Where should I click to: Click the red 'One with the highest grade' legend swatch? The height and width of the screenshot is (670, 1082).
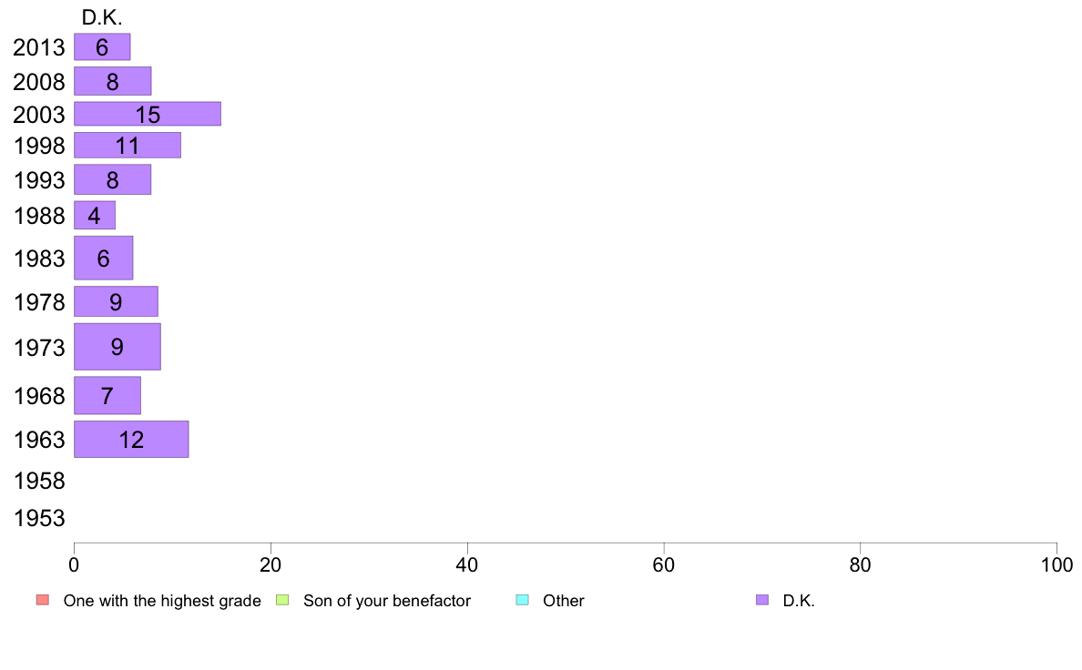(43, 600)
